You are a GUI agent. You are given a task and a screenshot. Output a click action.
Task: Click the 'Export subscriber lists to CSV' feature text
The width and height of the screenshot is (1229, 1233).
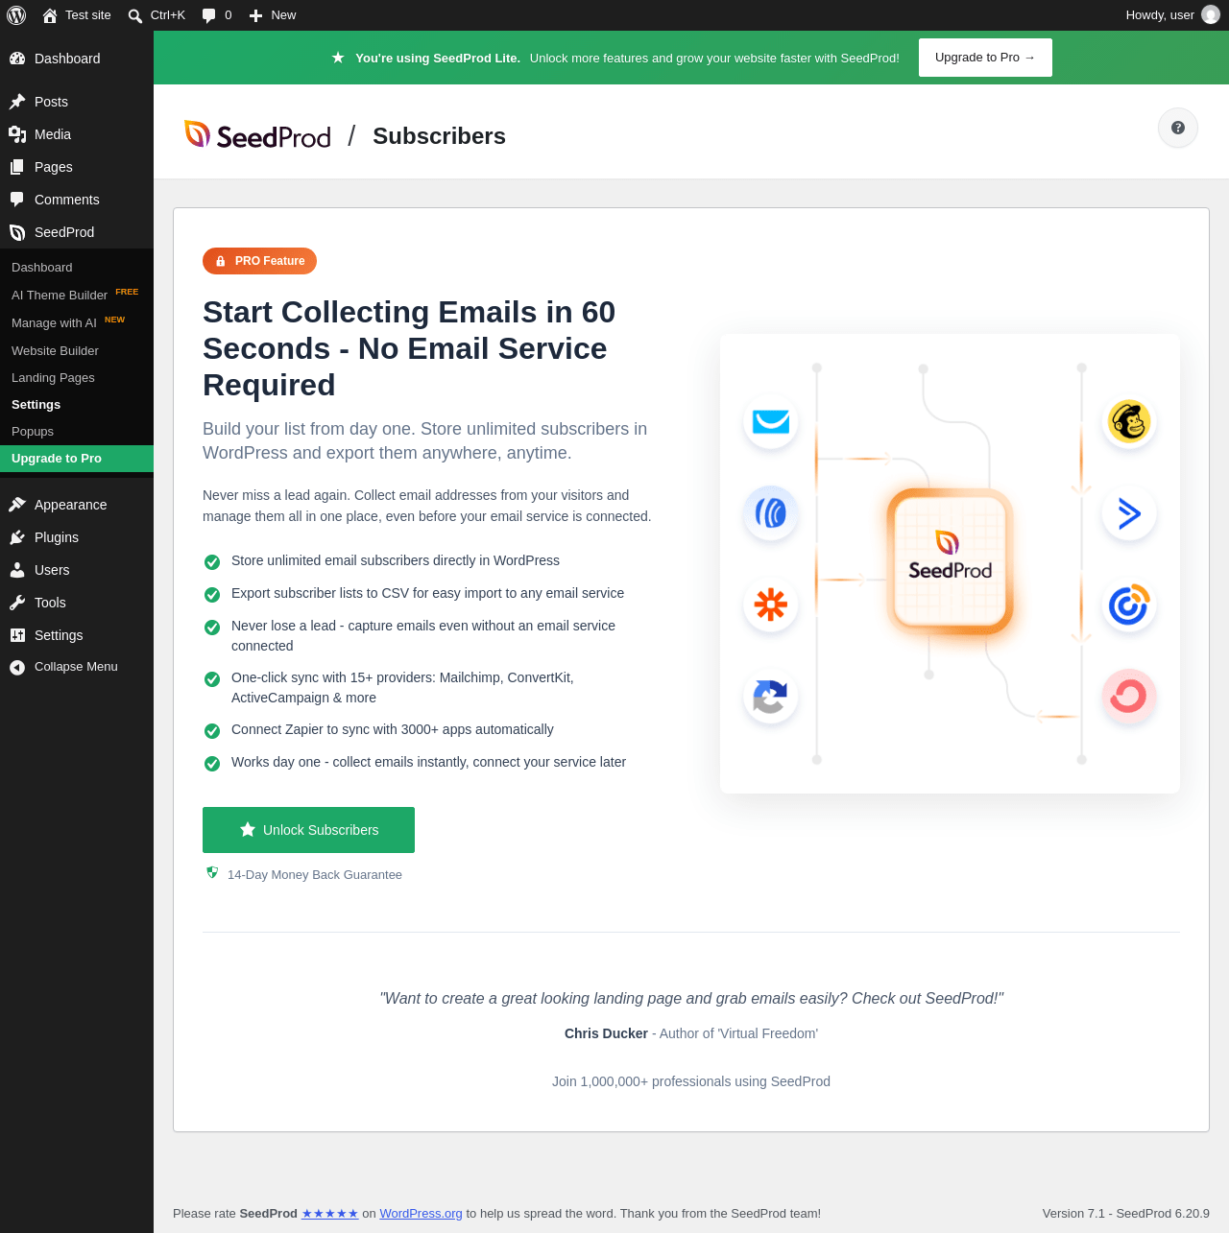428,593
